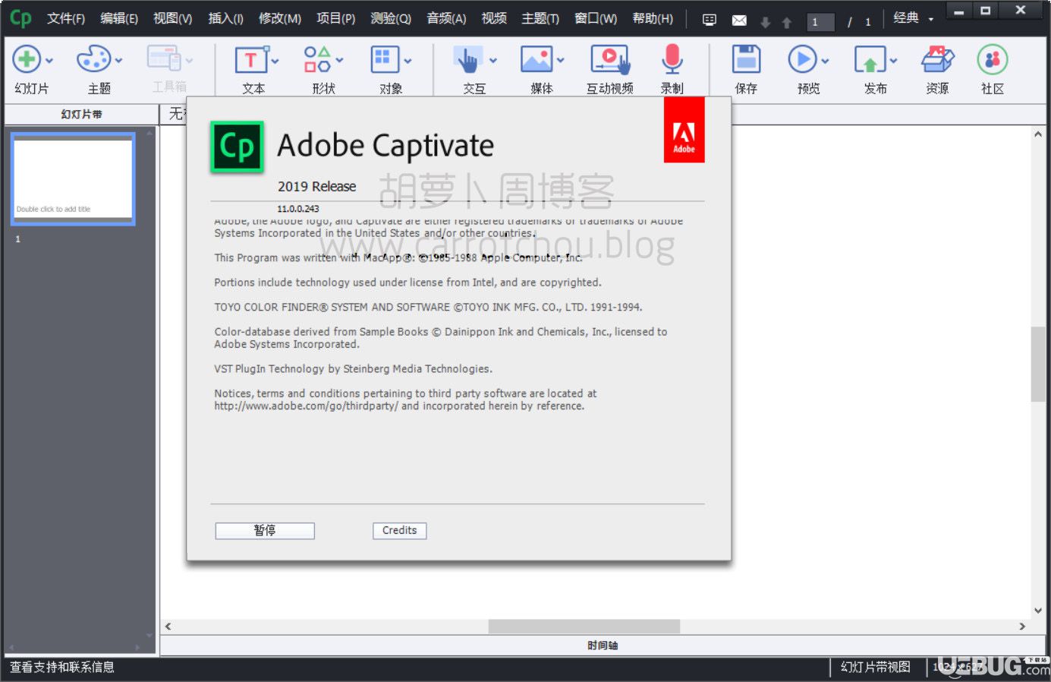Open the 社区 community icon
1051x682 pixels.
coord(993,59)
